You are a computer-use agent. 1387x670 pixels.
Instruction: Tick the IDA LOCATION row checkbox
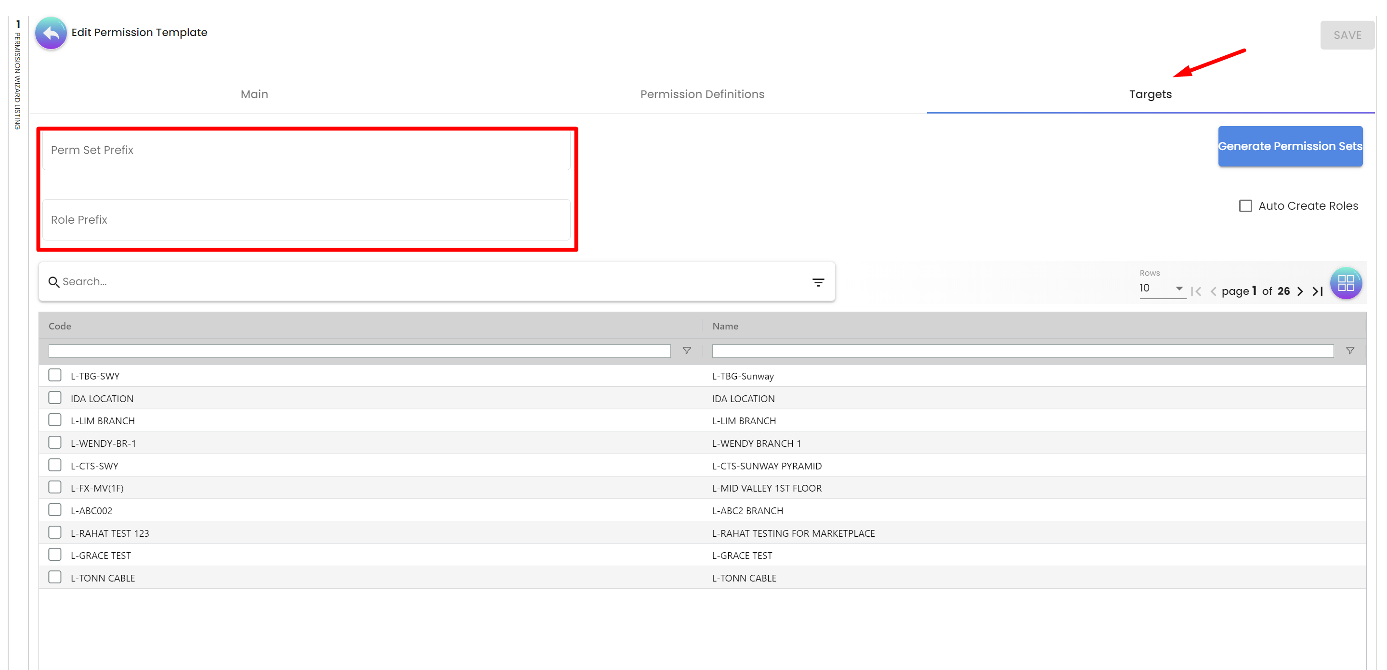coord(55,397)
